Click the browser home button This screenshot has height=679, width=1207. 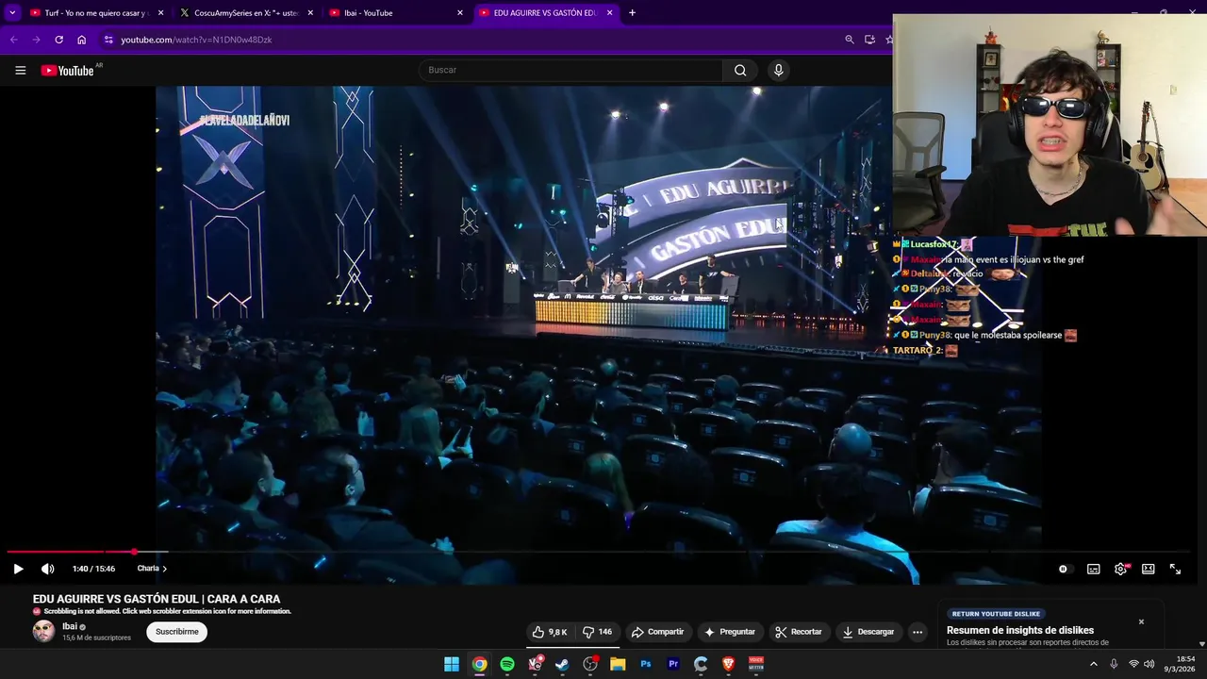click(x=81, y=40)
